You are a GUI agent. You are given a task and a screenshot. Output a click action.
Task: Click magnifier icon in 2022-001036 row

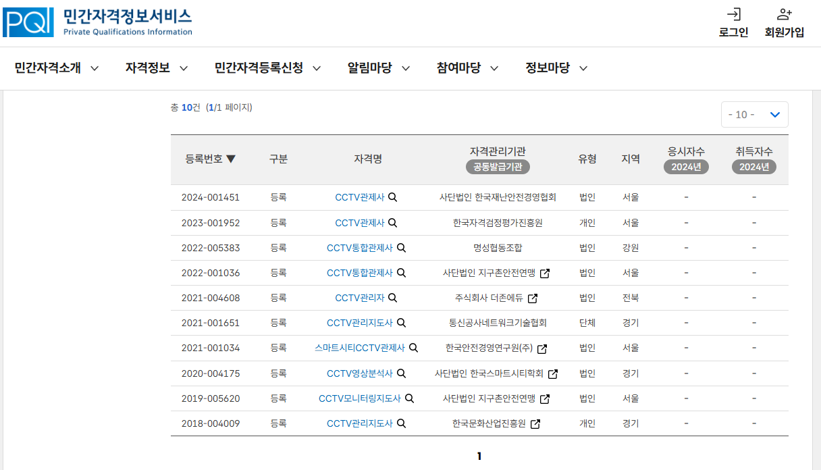tap(401, 273)
